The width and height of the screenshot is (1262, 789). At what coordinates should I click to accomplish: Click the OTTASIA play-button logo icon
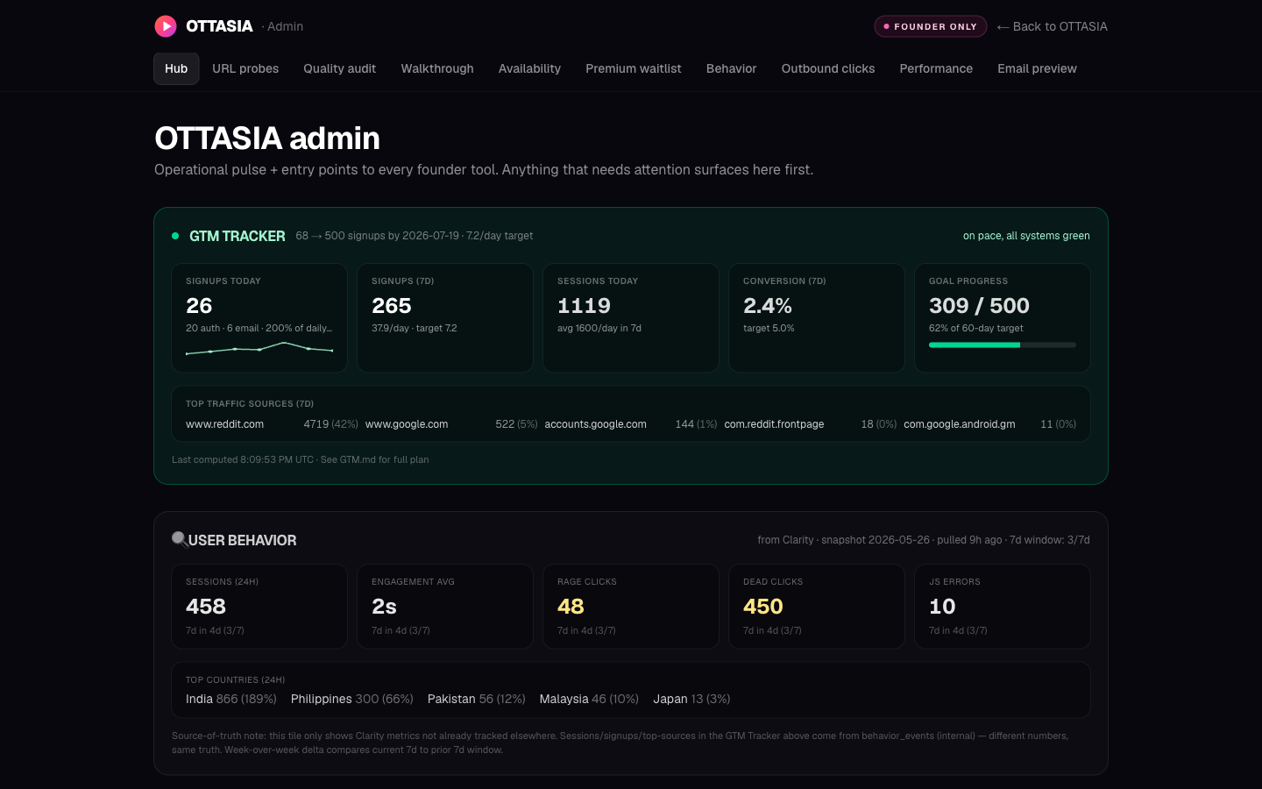tap(166, 26)
